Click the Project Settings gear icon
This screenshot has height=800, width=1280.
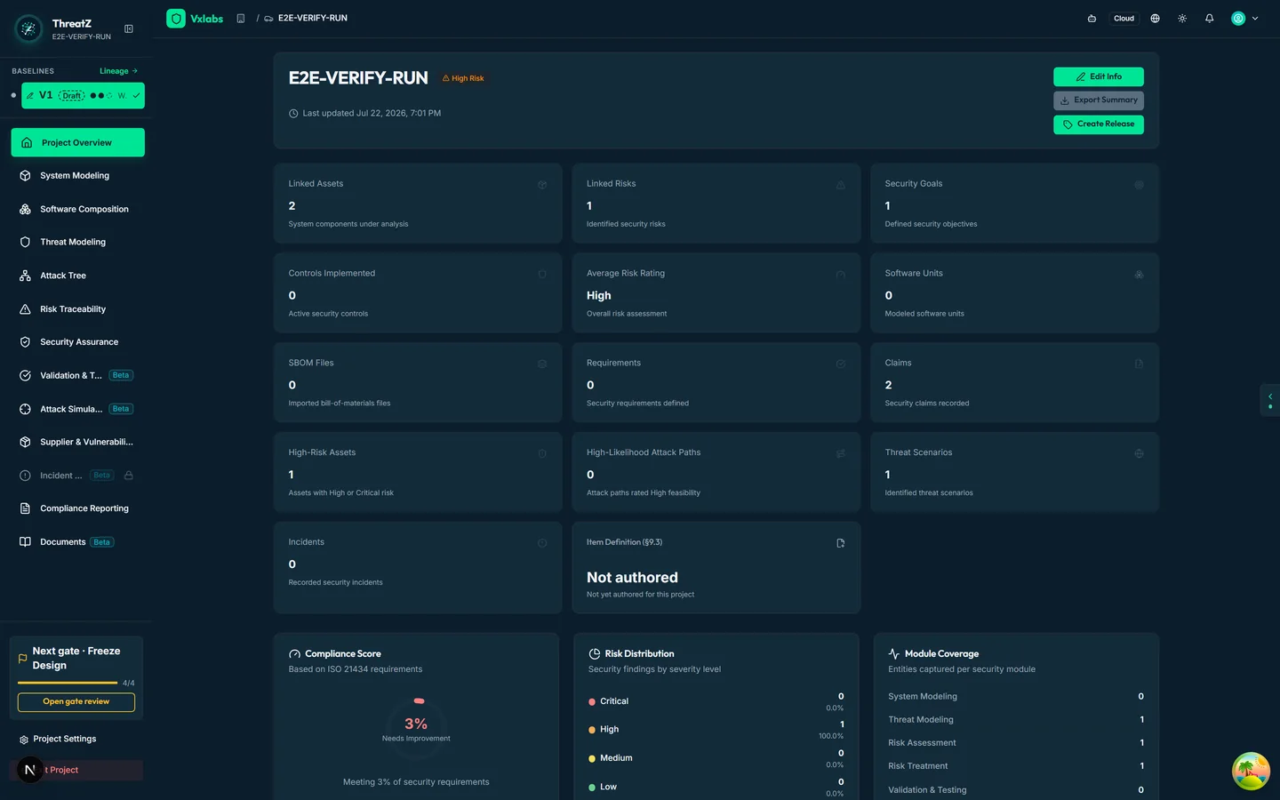tap(23, 740)
